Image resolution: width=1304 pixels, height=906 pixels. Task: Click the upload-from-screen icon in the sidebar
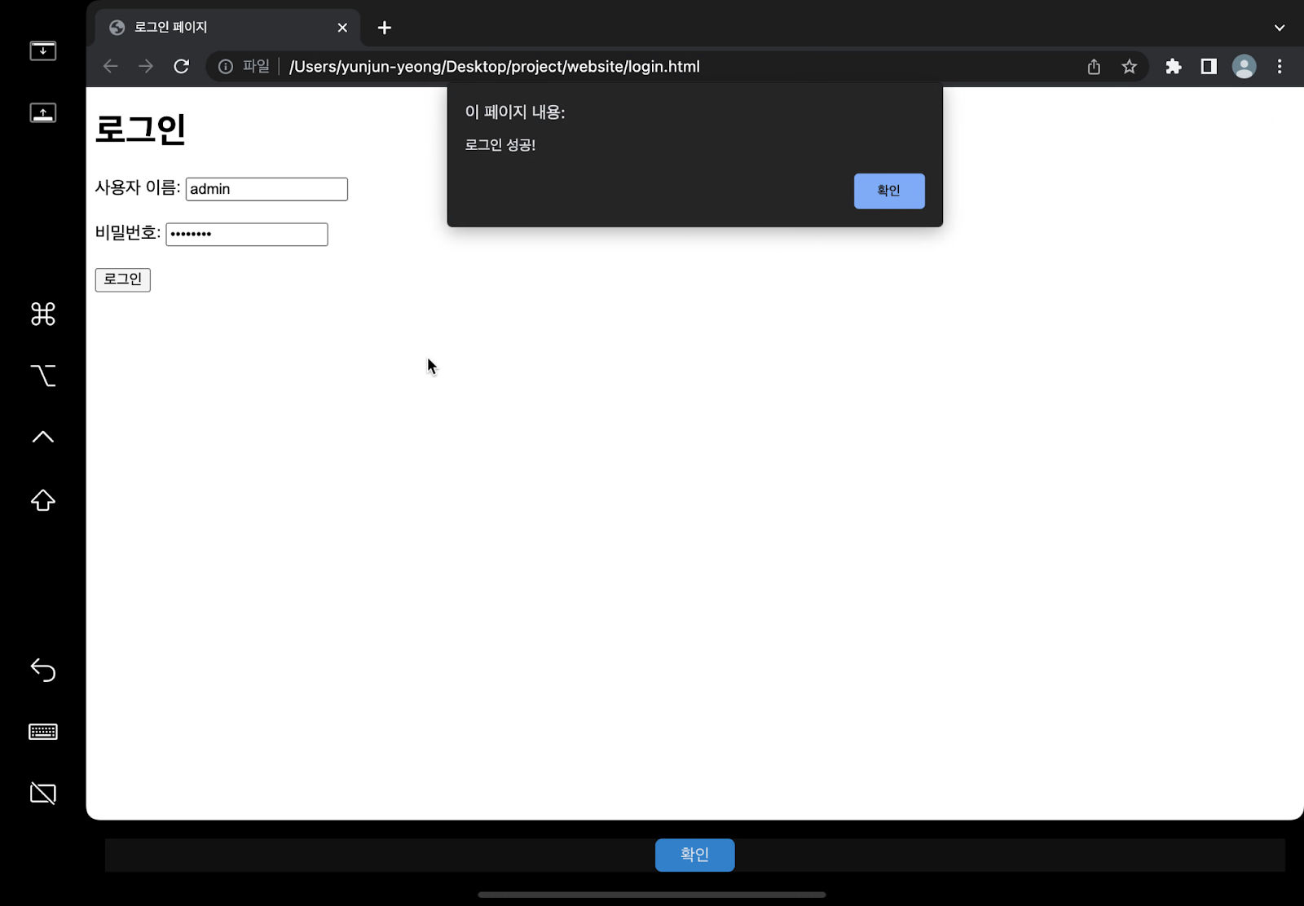point(42,112)
